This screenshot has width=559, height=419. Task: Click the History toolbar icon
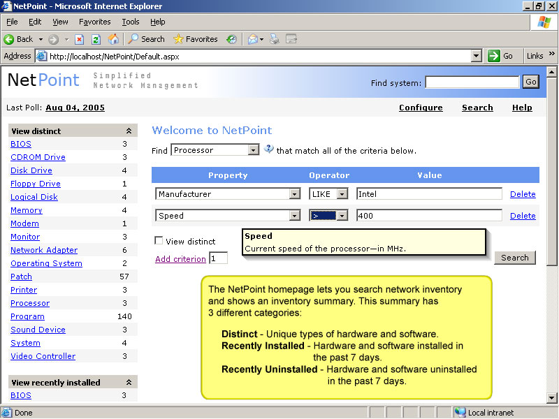(231, 39)
